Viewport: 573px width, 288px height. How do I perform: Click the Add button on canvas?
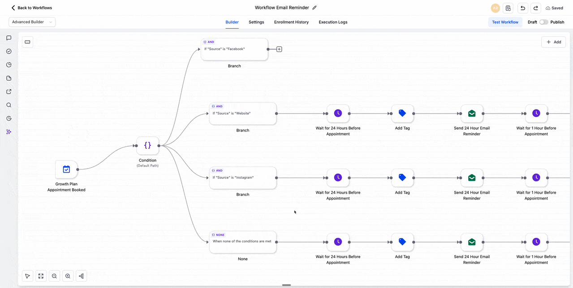553,42
